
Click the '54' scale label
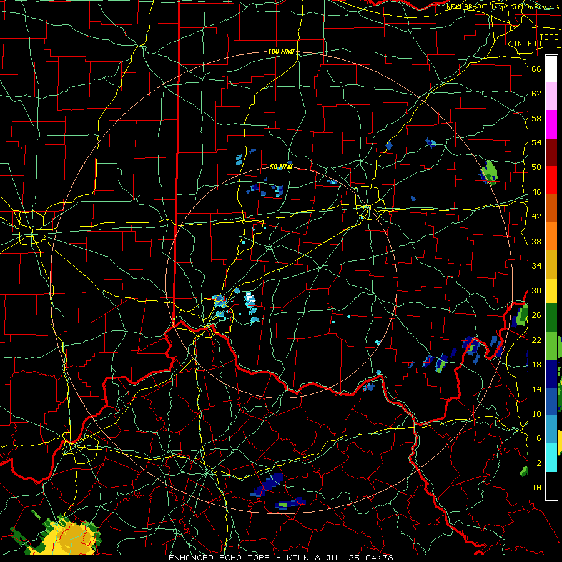tap(536, 142)
